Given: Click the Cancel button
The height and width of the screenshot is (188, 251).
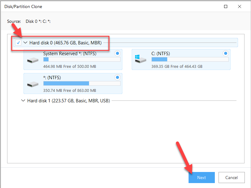Looking at the screenshot, I should 232,178.
